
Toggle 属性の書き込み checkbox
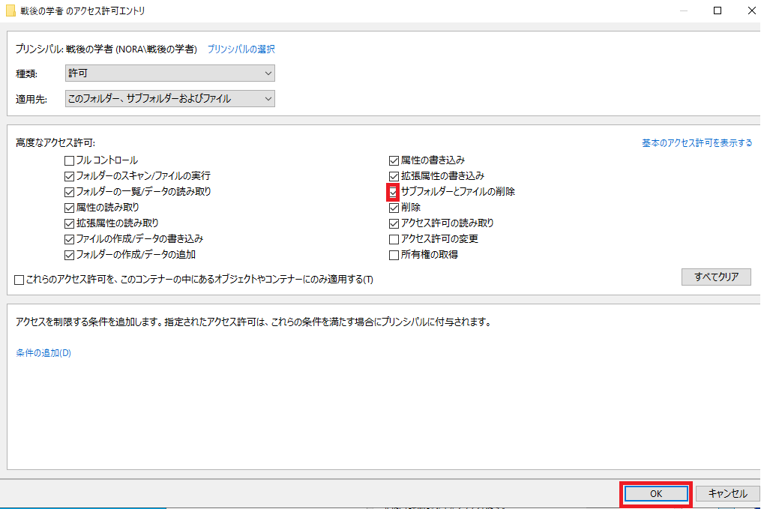(394, 160)
